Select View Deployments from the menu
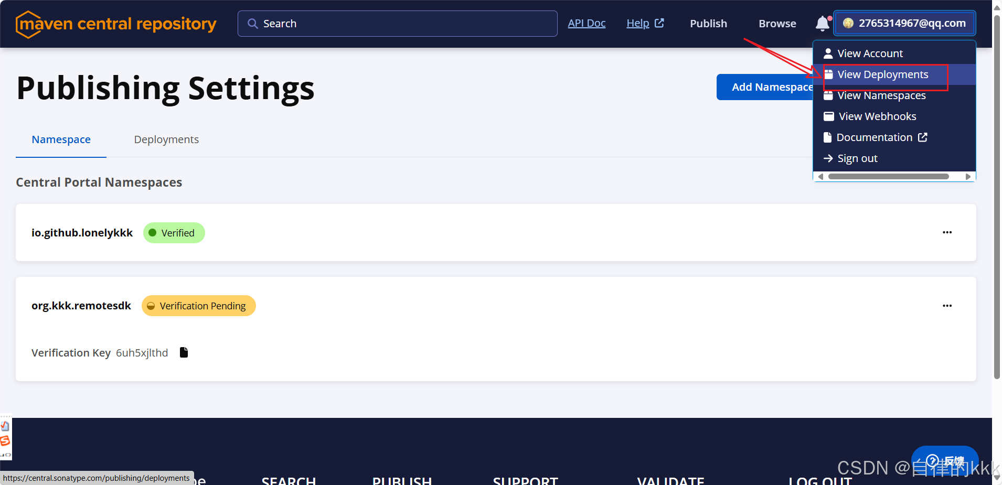This screenshot has width=1002, height=485. click(x=894, y=74)
